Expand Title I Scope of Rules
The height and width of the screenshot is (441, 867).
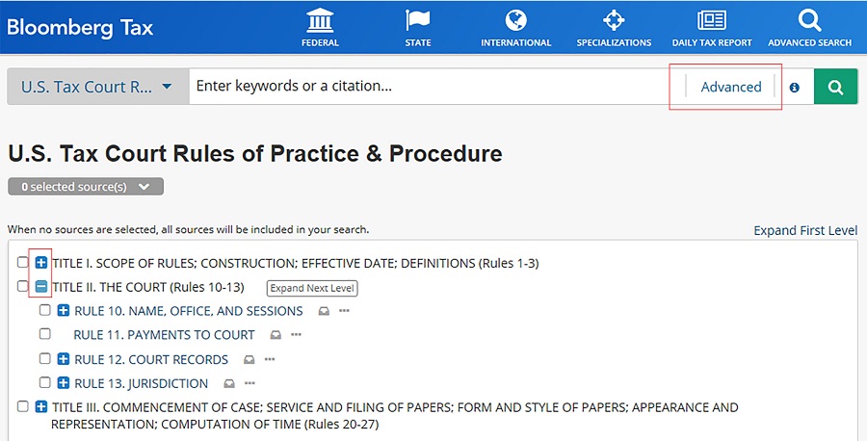41,262
